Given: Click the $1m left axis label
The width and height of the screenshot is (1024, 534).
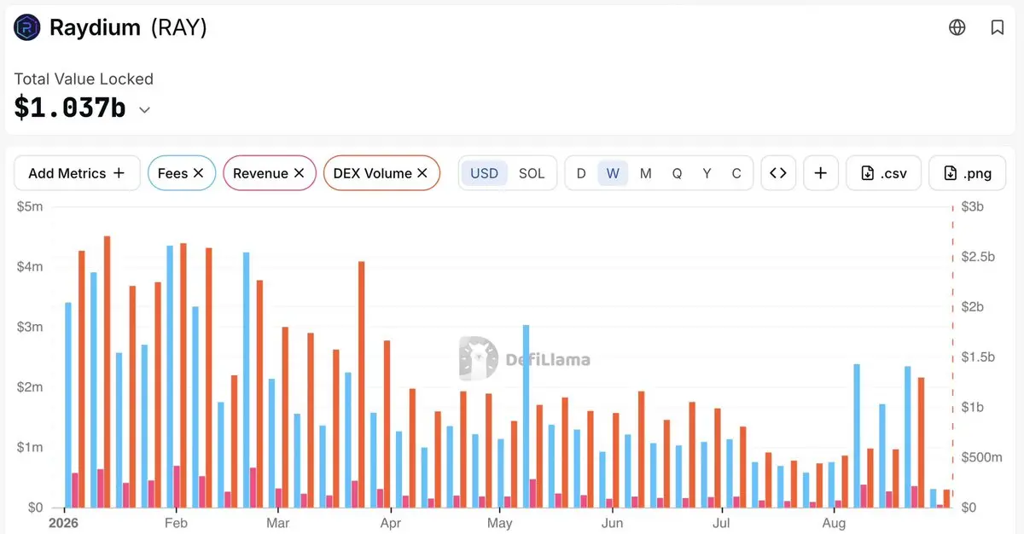Looking at the screenshot, I should pyautogui.click(x=30, y=447).
